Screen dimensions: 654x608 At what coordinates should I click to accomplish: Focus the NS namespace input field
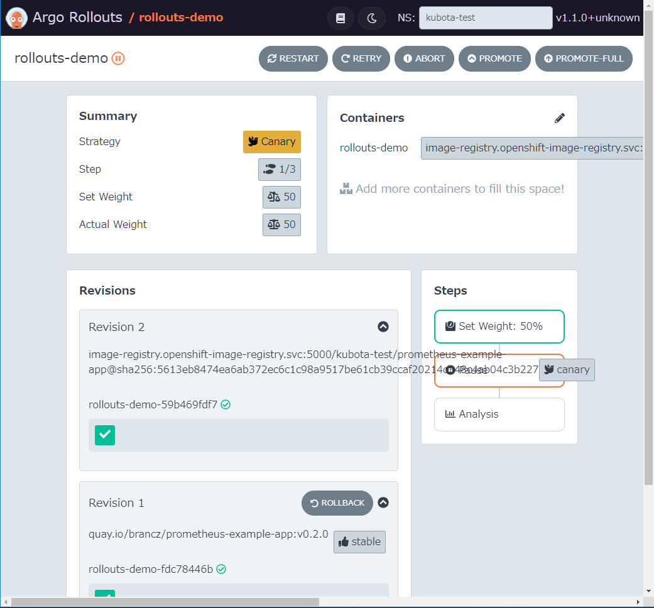point(486,18)
